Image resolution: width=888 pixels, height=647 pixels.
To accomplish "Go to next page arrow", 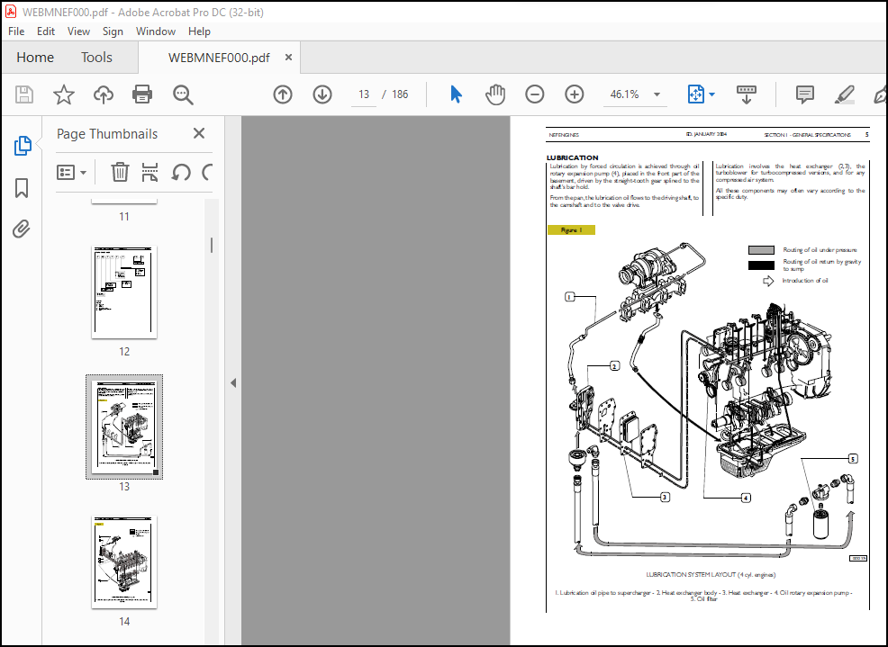I will (x=322, y=94).
